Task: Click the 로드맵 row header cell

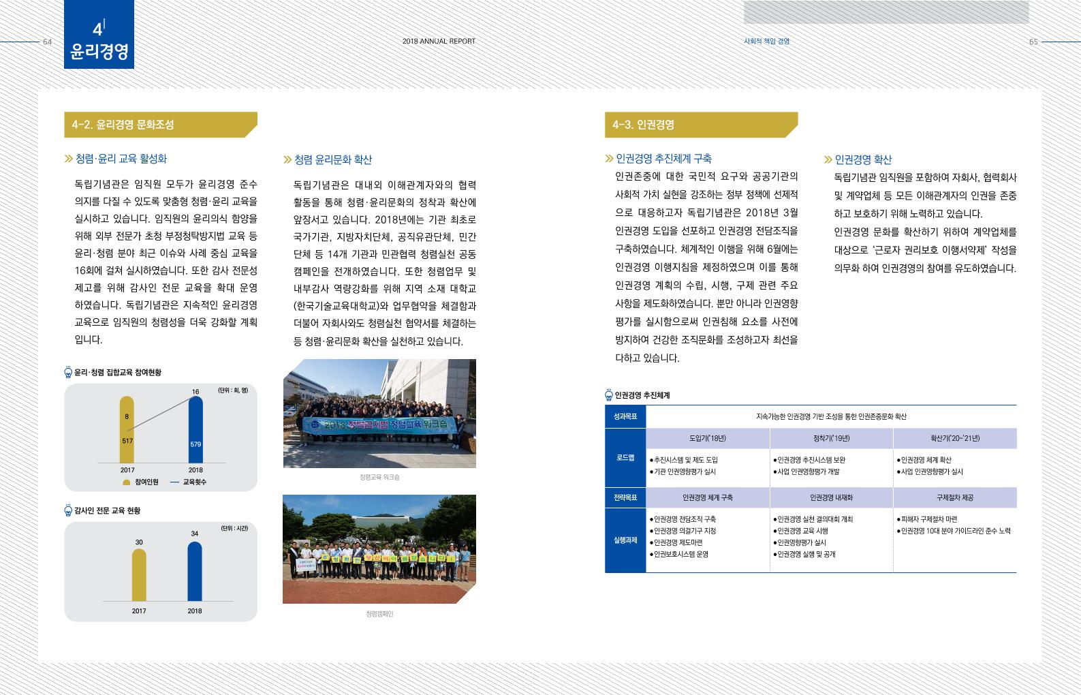Action: tap(625, 457)
